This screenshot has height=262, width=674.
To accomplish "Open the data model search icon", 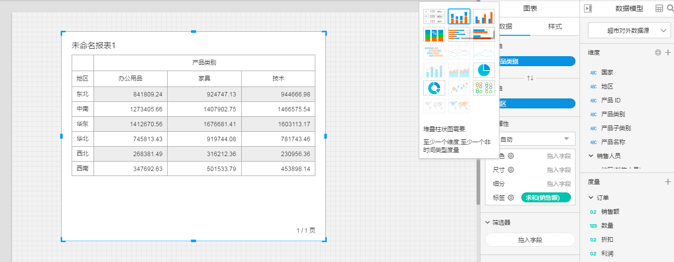I will pos(669,8).
